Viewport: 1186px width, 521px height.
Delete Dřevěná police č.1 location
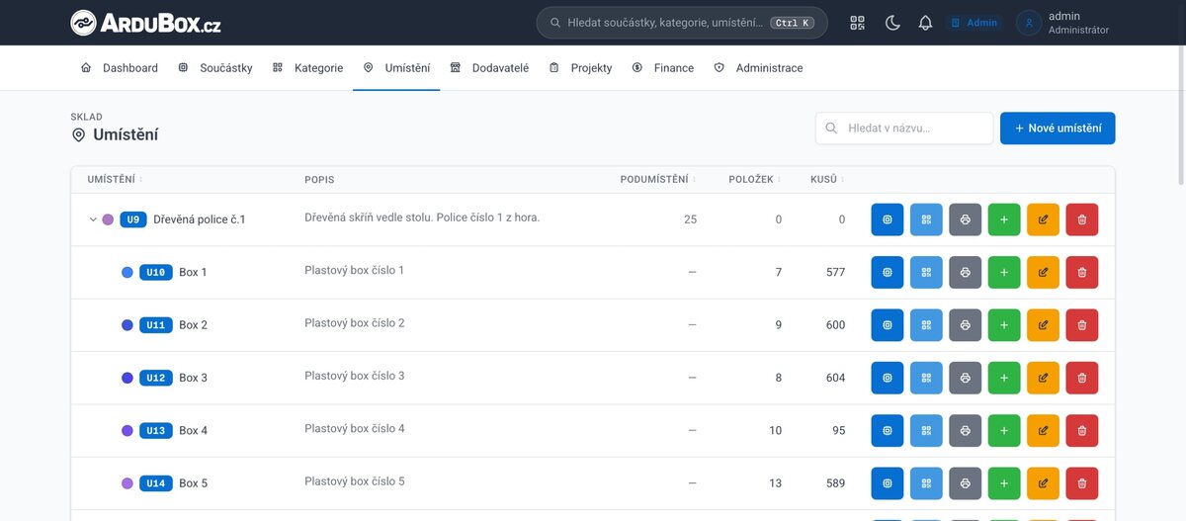tap(1082, 219)
